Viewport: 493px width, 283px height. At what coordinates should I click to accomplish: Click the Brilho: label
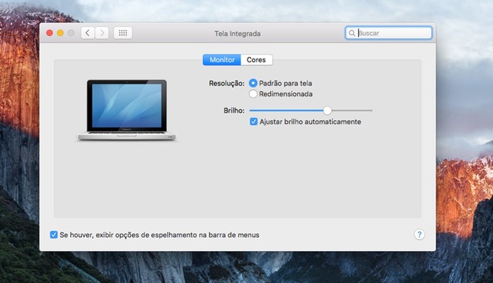[x=234, y=110]
